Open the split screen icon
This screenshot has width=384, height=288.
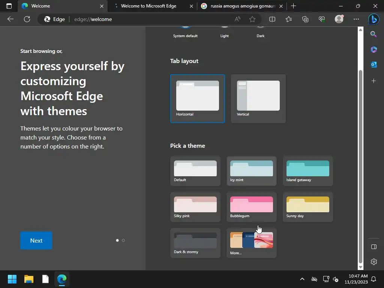click(272, 19)
